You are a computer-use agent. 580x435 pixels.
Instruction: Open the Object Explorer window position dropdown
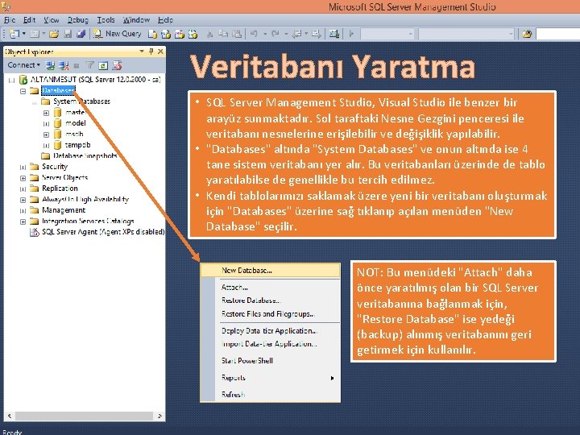pyautogui.click(x=142, y=52)
